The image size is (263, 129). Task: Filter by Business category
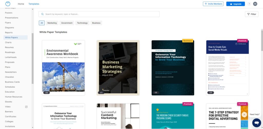coord(96,23)
